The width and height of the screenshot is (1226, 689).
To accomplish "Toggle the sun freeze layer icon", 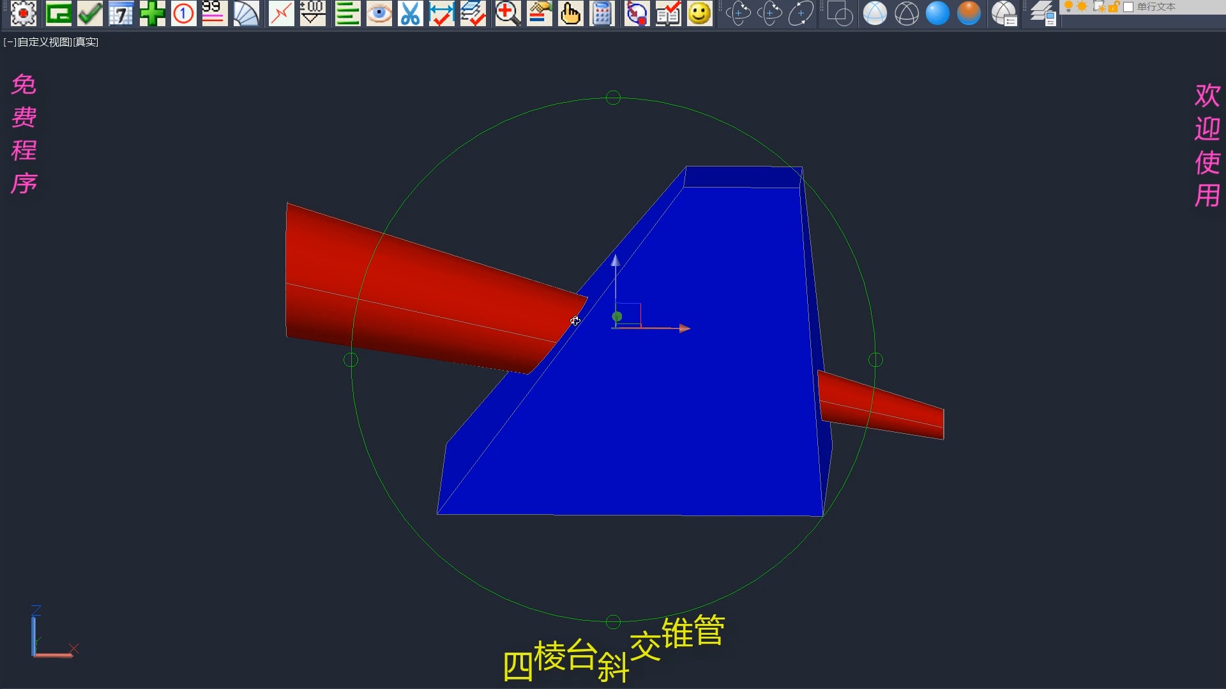I will [x=1082, y=6].
